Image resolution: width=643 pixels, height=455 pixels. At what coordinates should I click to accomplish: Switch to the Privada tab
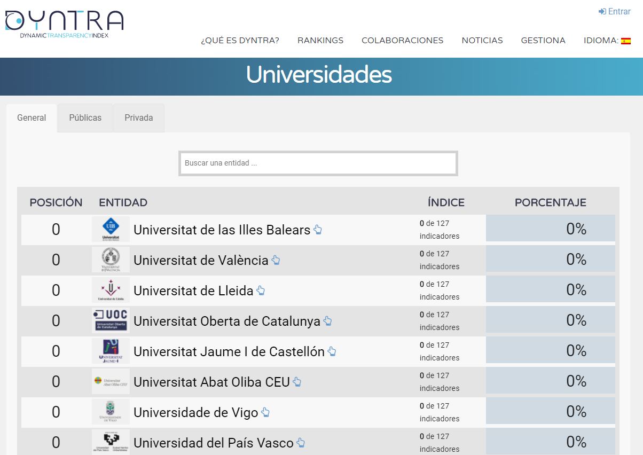tap(139, 118)
